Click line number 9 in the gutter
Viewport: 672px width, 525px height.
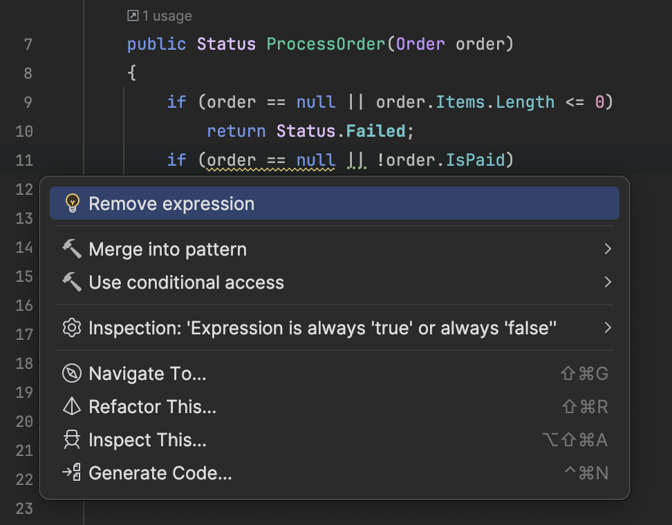pos(28,102)
